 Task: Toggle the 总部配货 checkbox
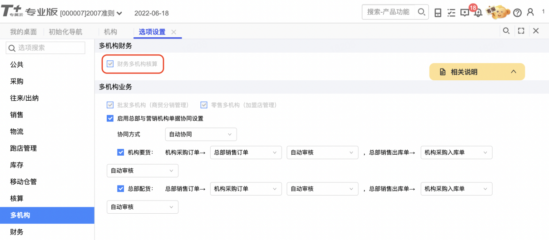click(x=120, y=189)
